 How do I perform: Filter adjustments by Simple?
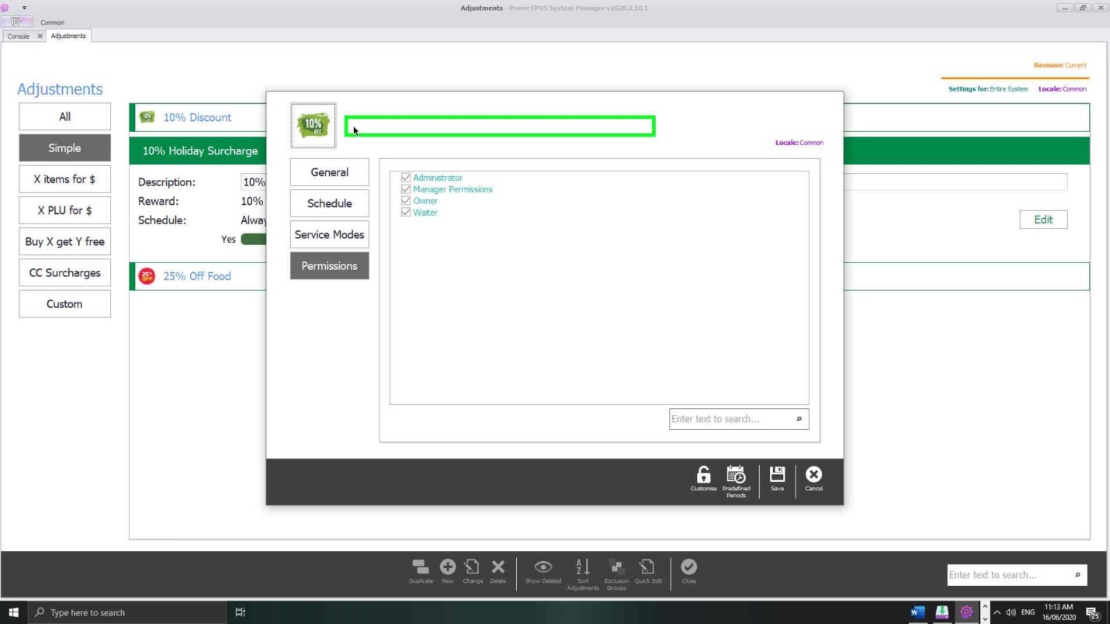(65, 148)
